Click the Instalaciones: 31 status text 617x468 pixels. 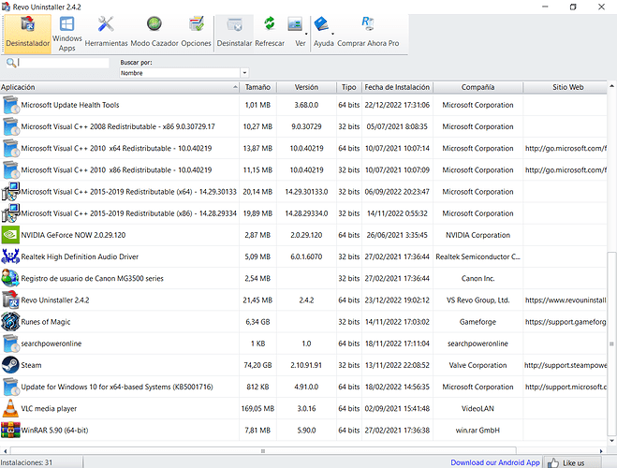coord(26,462)
